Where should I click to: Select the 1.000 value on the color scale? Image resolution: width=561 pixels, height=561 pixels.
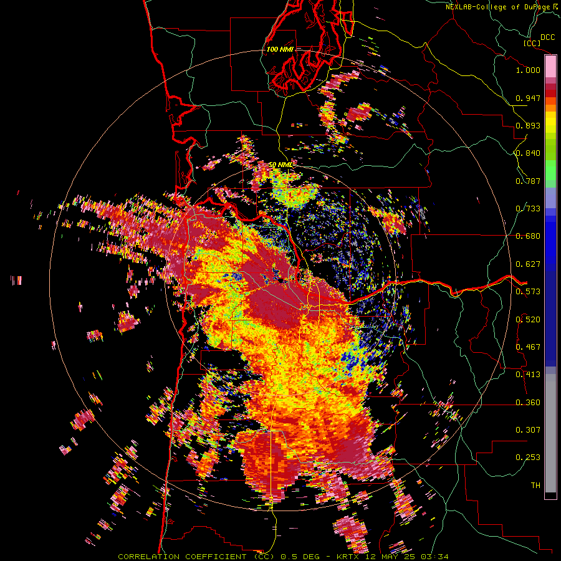click(x=528, y=70)
